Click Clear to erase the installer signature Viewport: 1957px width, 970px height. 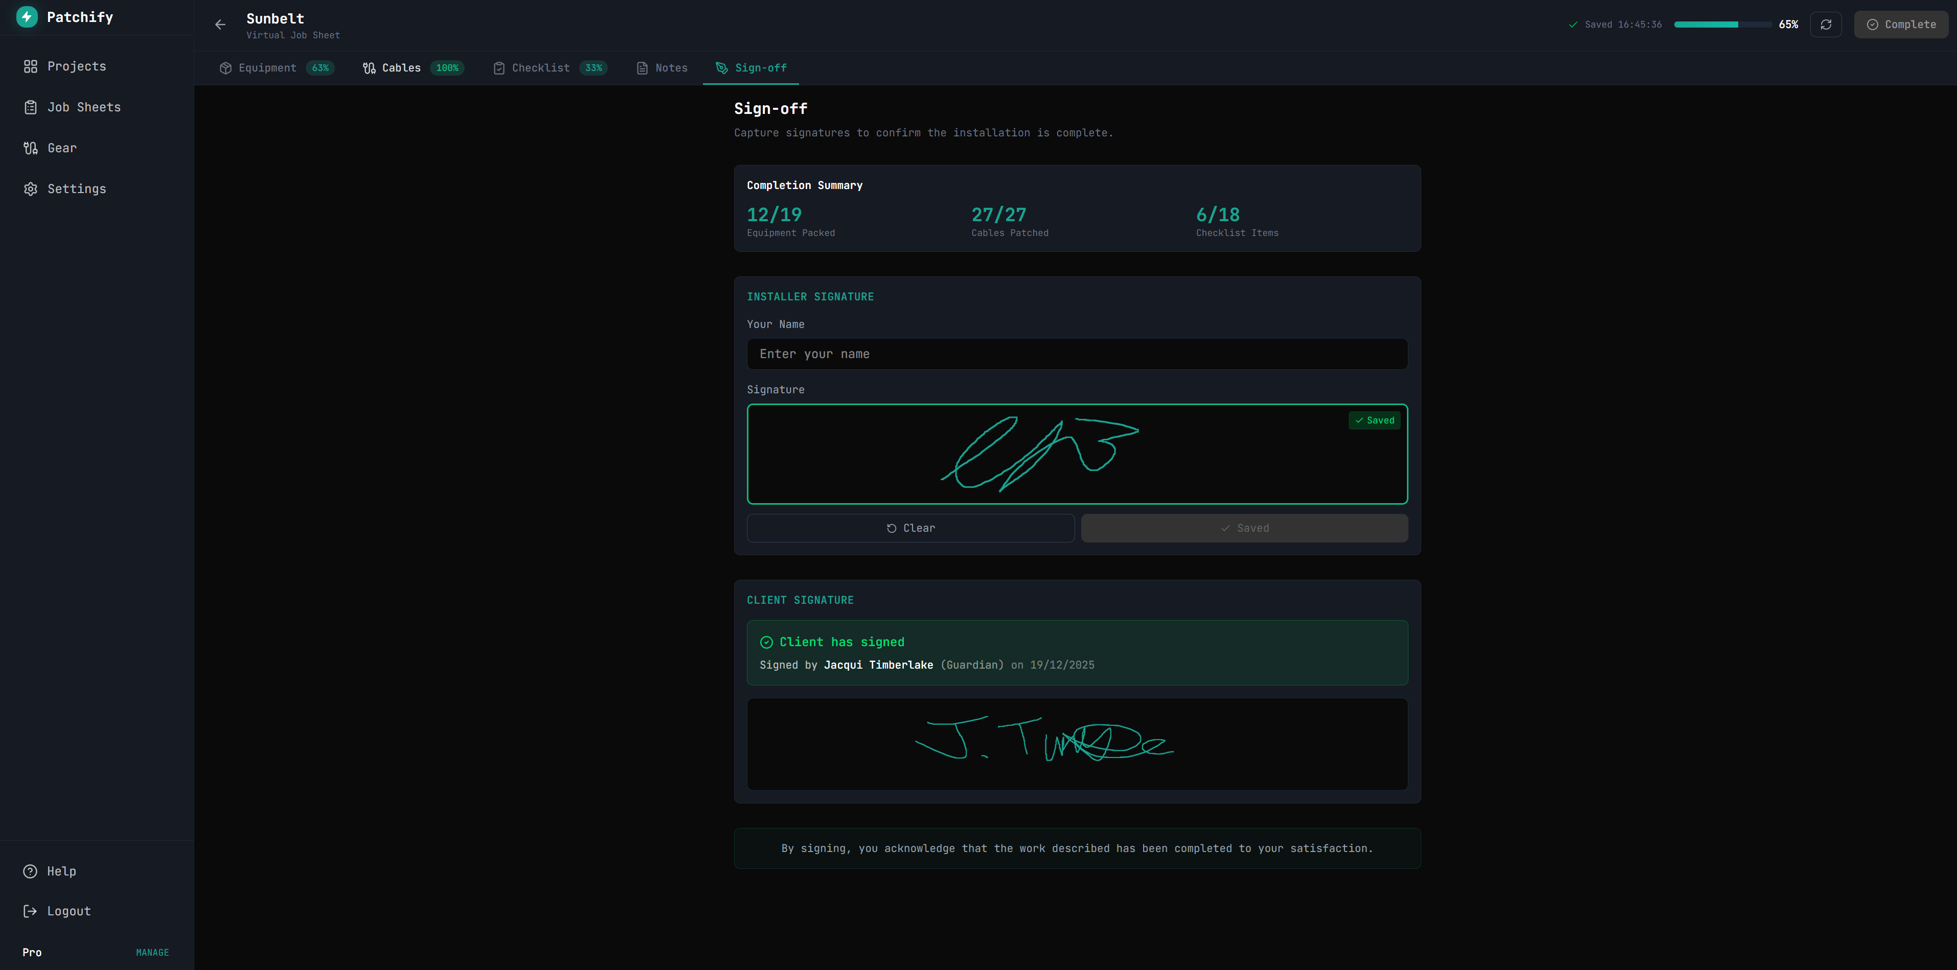click(x=910, y=528)
